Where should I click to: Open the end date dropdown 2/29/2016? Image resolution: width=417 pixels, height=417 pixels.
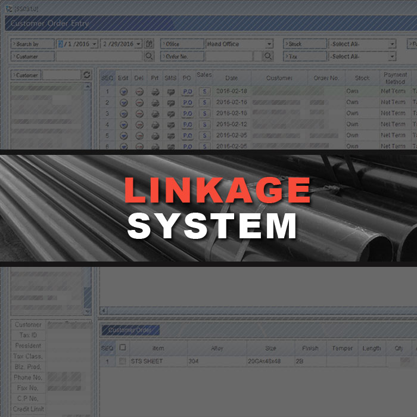click(139, 44)
